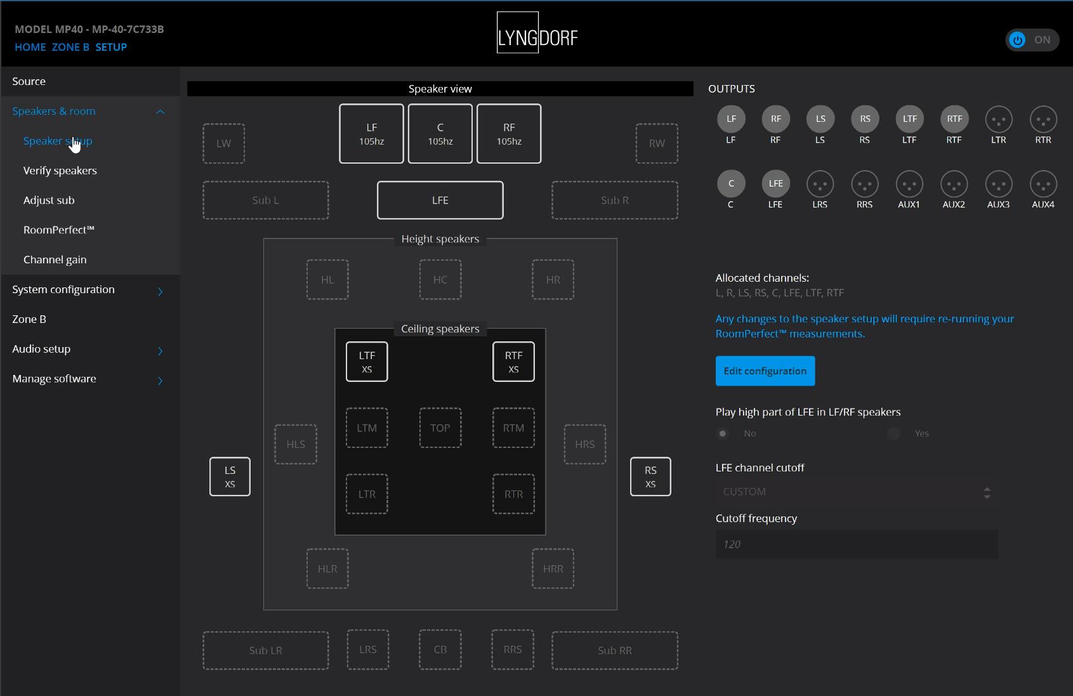The image size is (1073, 696).
Task: Click the LTF ceiling speaker box
Action: [367, 362]
